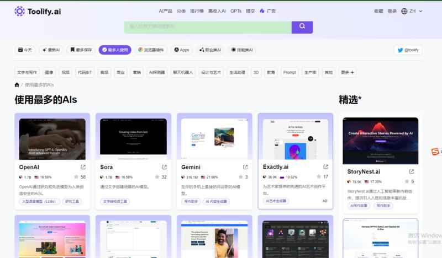Open the 分类 menu item
This screenshot has width=442, height=258.
pyautogui.click(x=181, y=11)
